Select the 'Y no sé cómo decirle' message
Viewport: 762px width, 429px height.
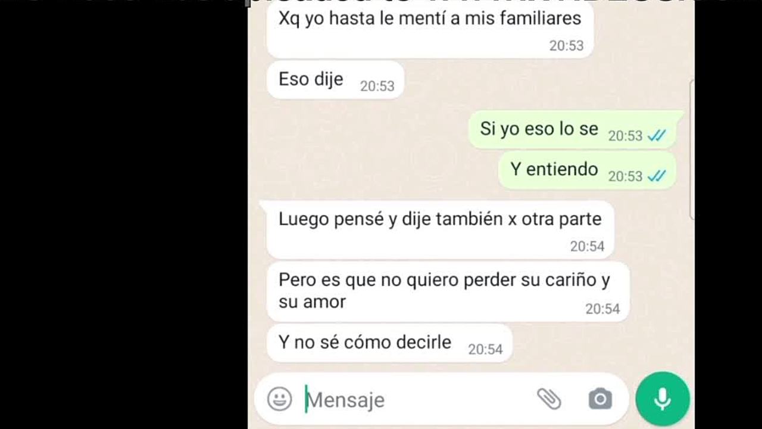(389, 343)
